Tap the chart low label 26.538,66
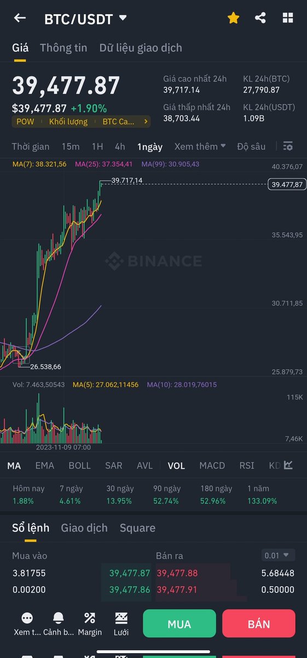Viewport: 307px width, 658px height. 45,366
